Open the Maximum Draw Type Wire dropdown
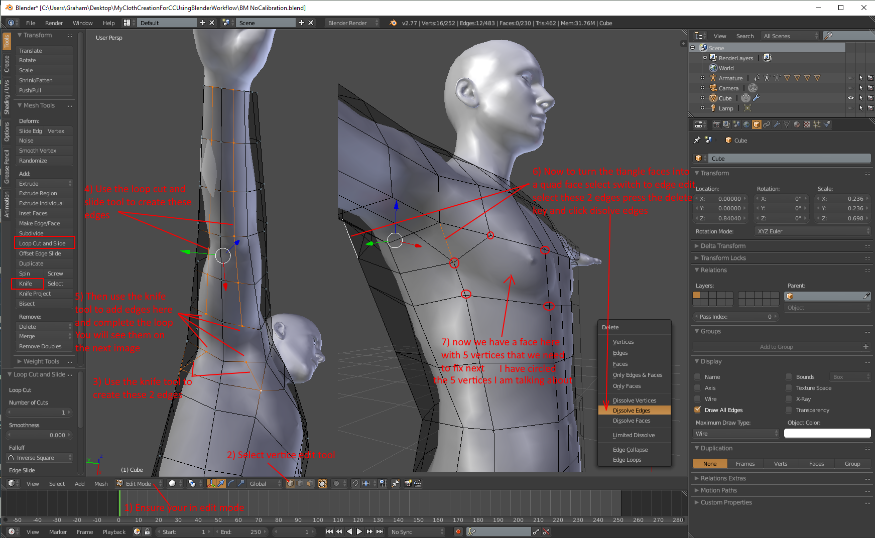875x538 pixels. click(736, 433)
